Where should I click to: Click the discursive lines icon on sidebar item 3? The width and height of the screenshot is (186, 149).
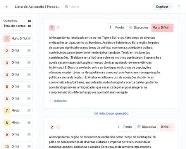29,62
